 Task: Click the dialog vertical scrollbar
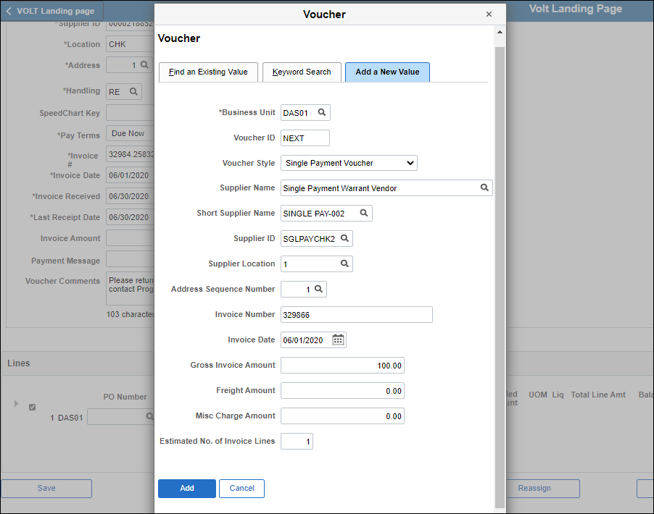point(500,275)
